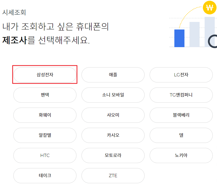Choose 애플 from the manufacturer list
The height and width of the screenshot is (187, 217).
click(113, 75)
